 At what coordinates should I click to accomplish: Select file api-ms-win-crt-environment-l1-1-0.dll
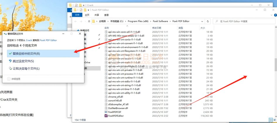(128, 47)
